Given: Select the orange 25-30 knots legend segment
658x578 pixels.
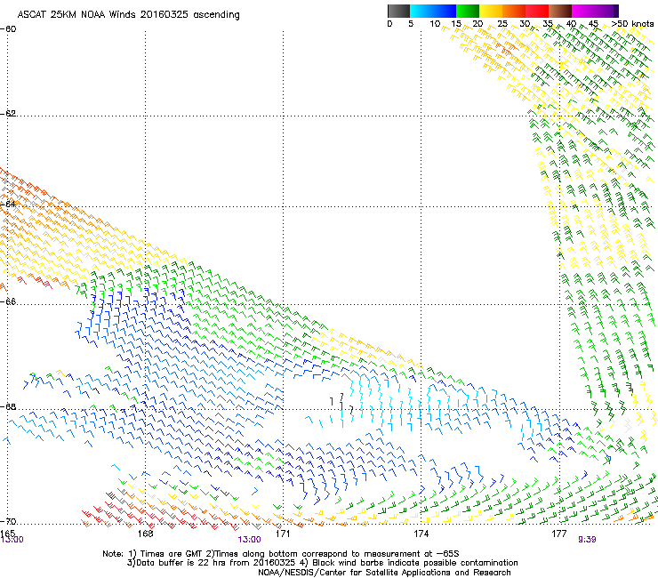Looking at the screenshot, I should click(514, 11).
